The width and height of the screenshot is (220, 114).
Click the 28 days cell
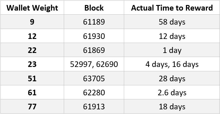(x=172, y=78)
